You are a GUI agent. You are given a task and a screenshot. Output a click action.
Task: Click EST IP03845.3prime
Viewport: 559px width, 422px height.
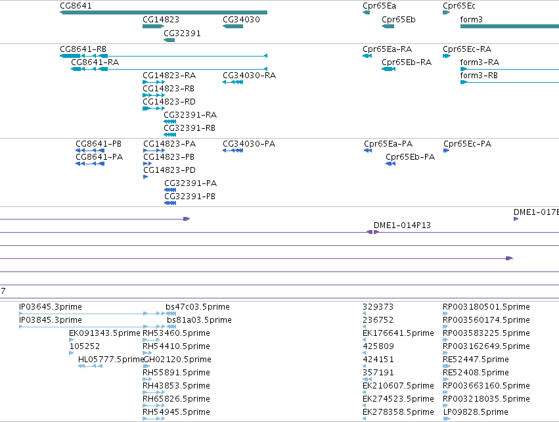(x=92, y=327)
